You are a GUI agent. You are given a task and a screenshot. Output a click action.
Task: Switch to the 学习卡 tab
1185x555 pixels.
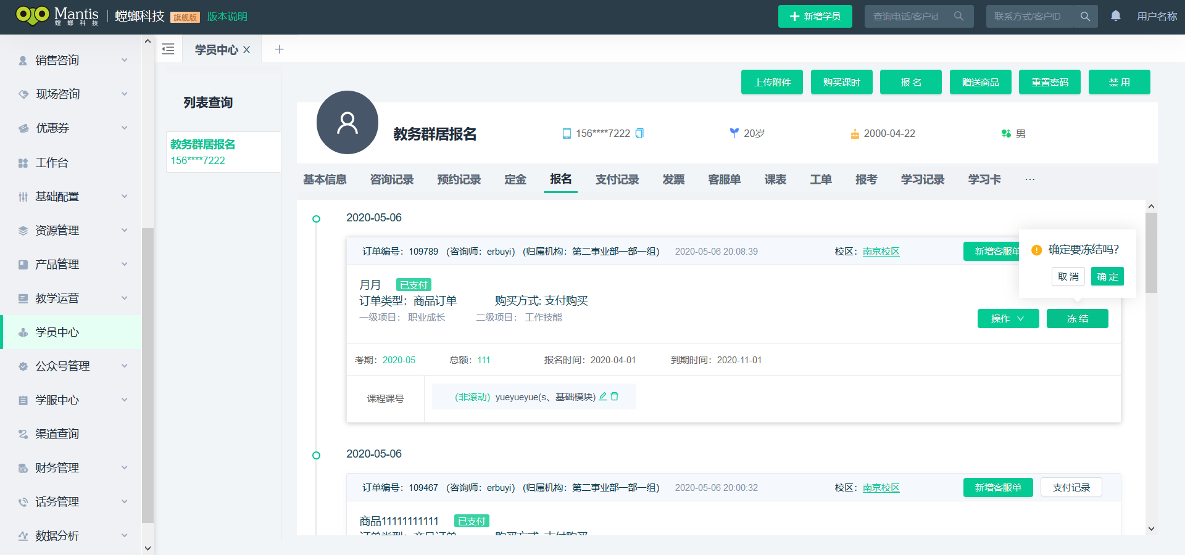984,179
